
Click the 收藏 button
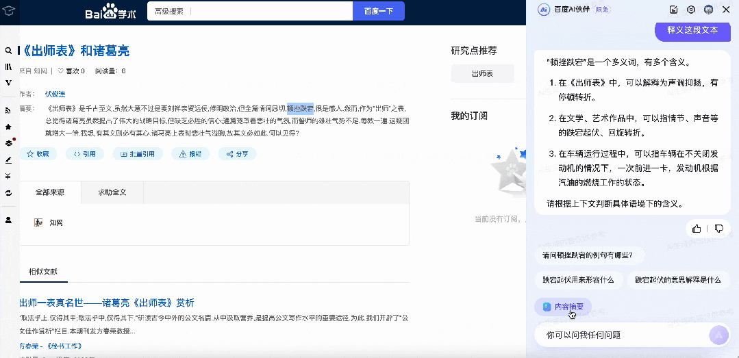tap(38, 153)
